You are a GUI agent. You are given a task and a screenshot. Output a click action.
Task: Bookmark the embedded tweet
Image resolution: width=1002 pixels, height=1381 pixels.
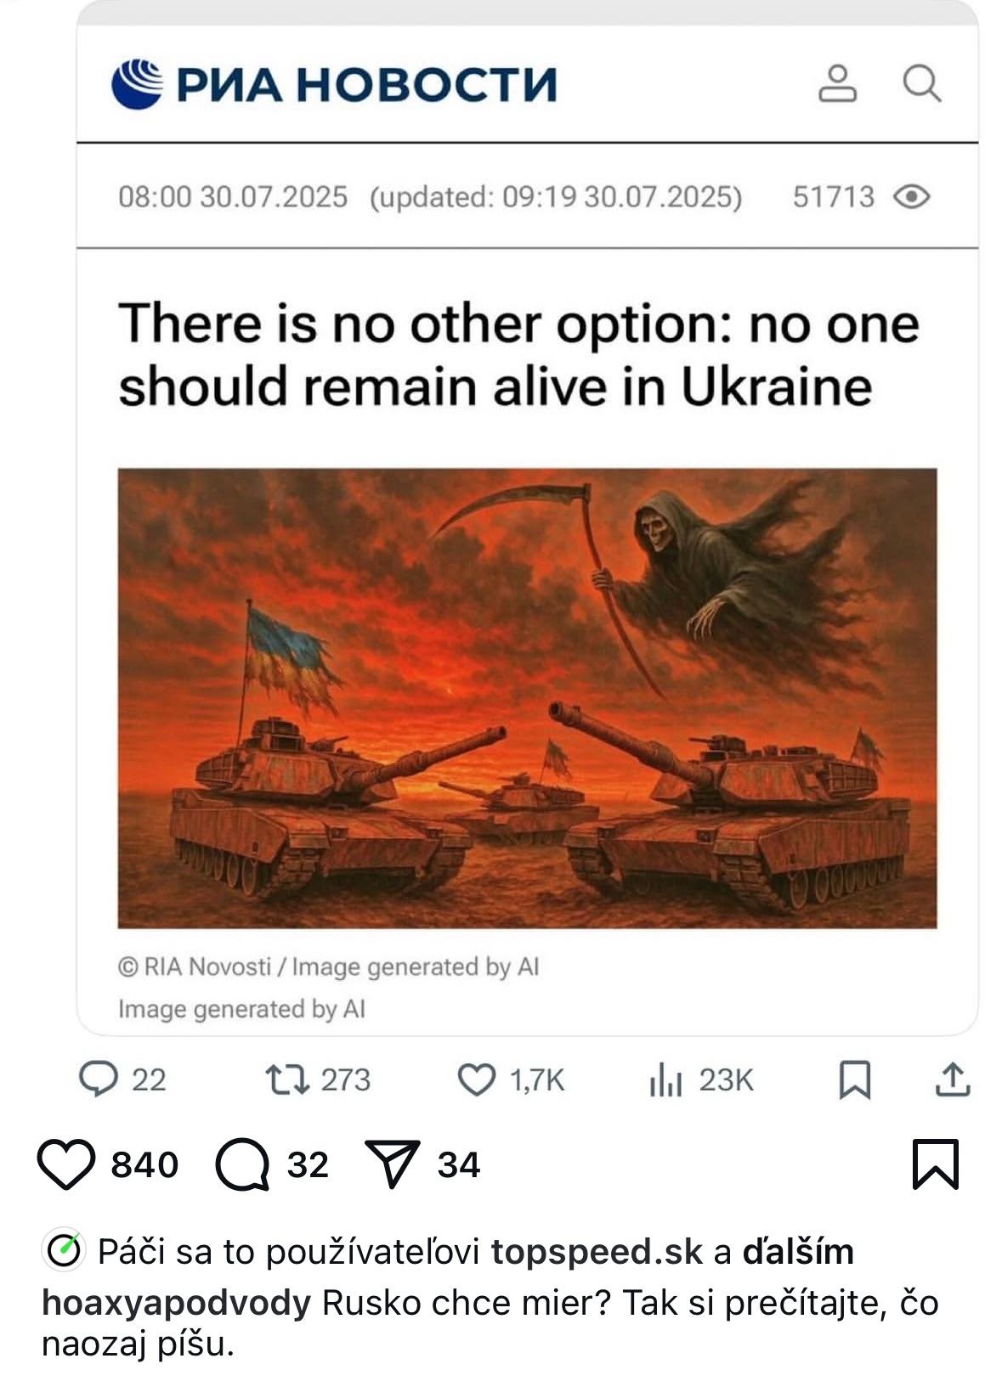854,1080
